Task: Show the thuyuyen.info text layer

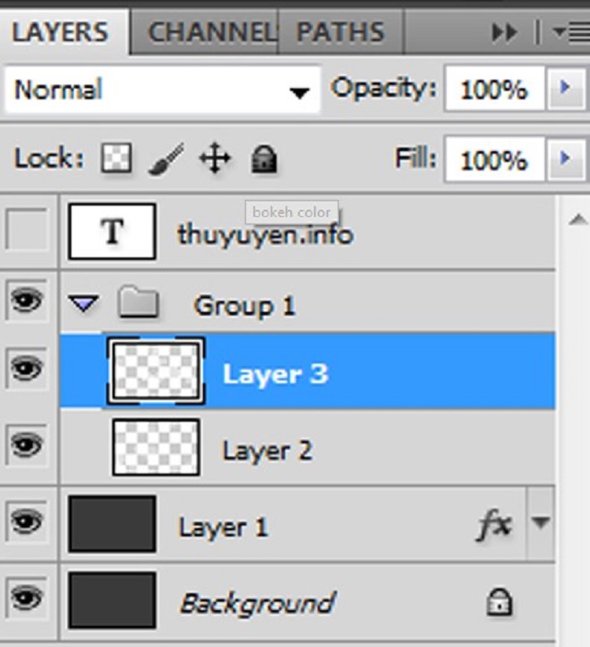Action: (x=27, y=229)
